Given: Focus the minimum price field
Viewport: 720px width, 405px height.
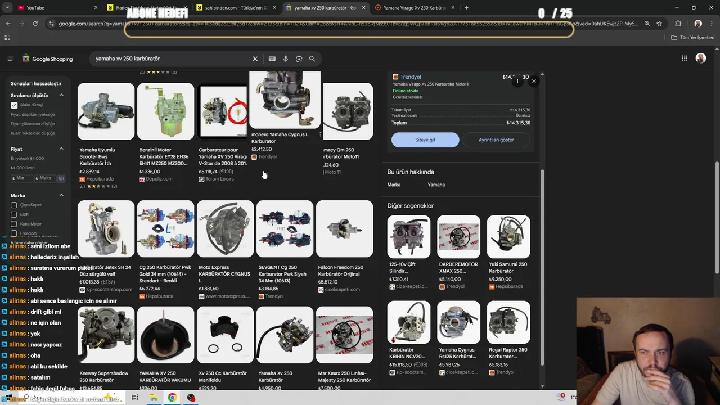Looking at the screenshot, I should (21, 178).
